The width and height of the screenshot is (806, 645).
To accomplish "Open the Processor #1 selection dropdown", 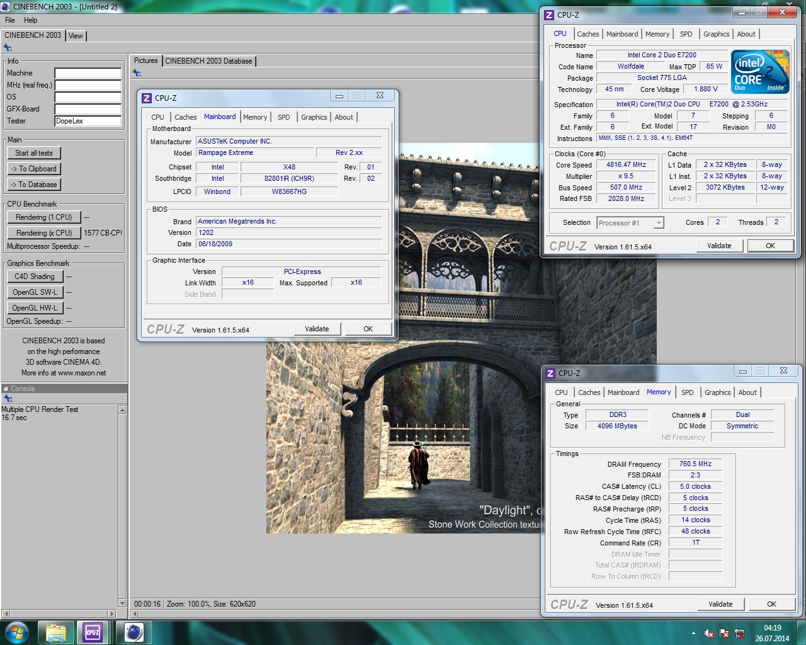I will tap(630, 223).
